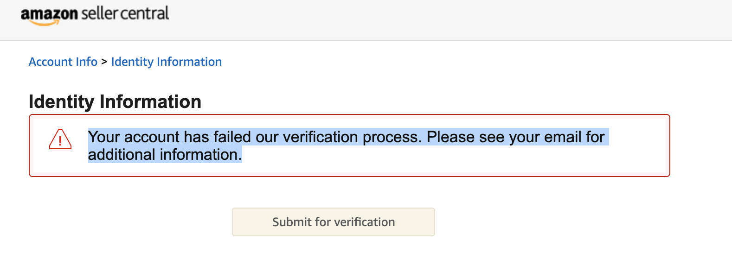Click the words "Your account" in the alert
This screenshot has height=278, width=732.
click(134, 137)
